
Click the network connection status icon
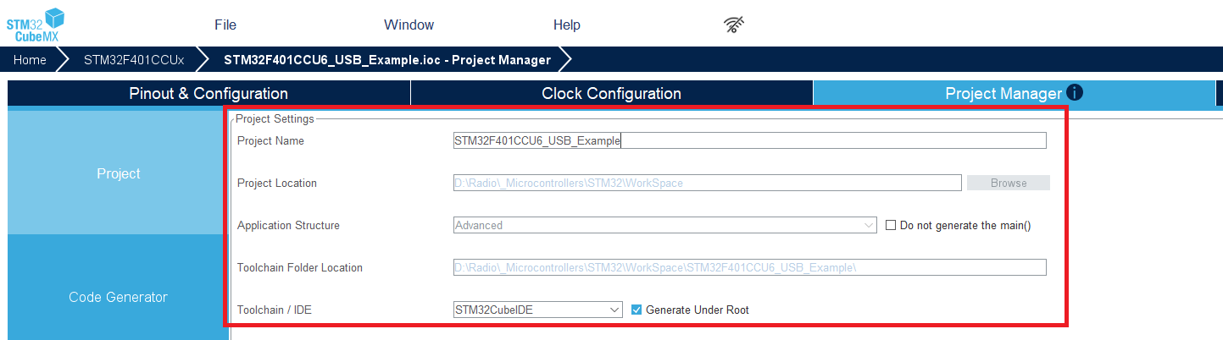click(734, 25)
